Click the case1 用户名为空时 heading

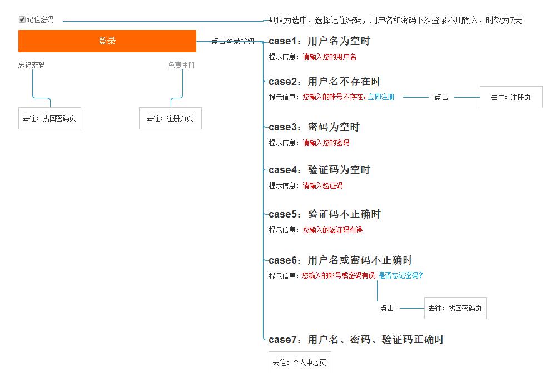coord(319,41)
